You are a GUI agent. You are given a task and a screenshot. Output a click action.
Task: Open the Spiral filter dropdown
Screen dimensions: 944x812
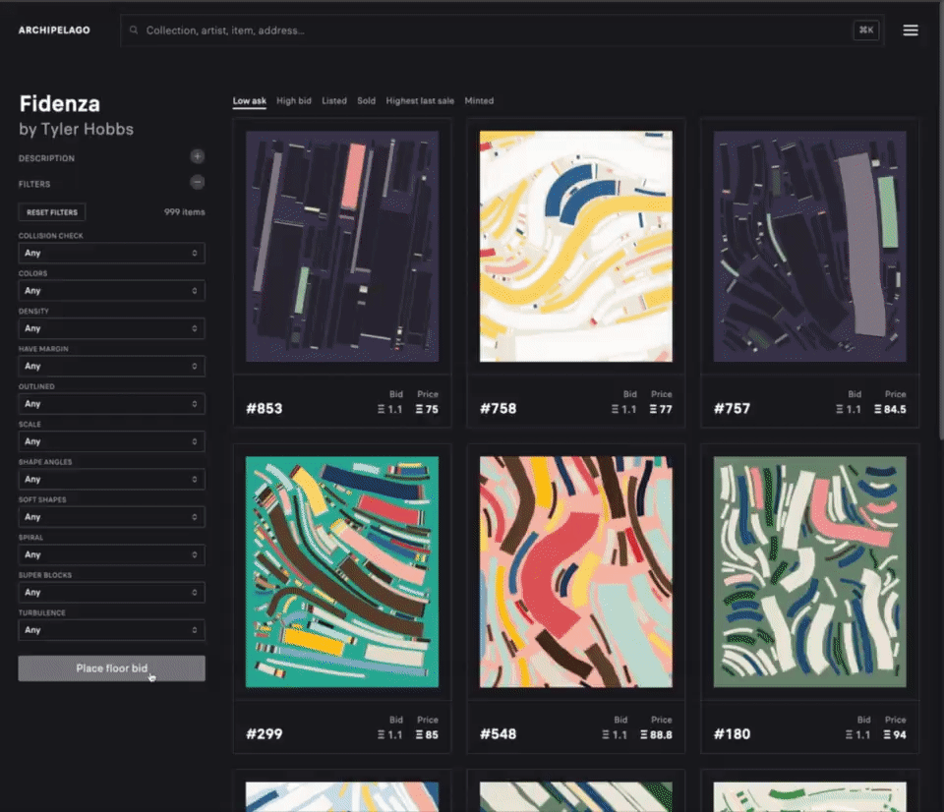tap(111, 554)
